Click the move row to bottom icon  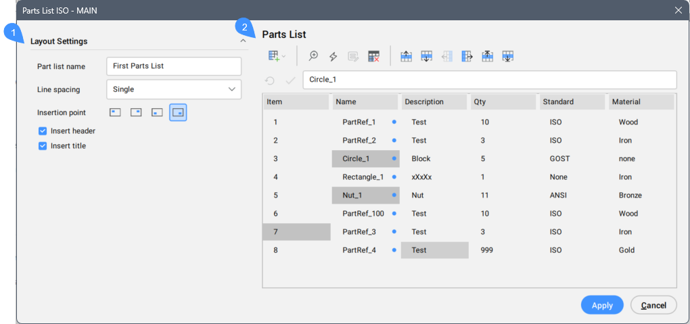[x=508, y=57]
